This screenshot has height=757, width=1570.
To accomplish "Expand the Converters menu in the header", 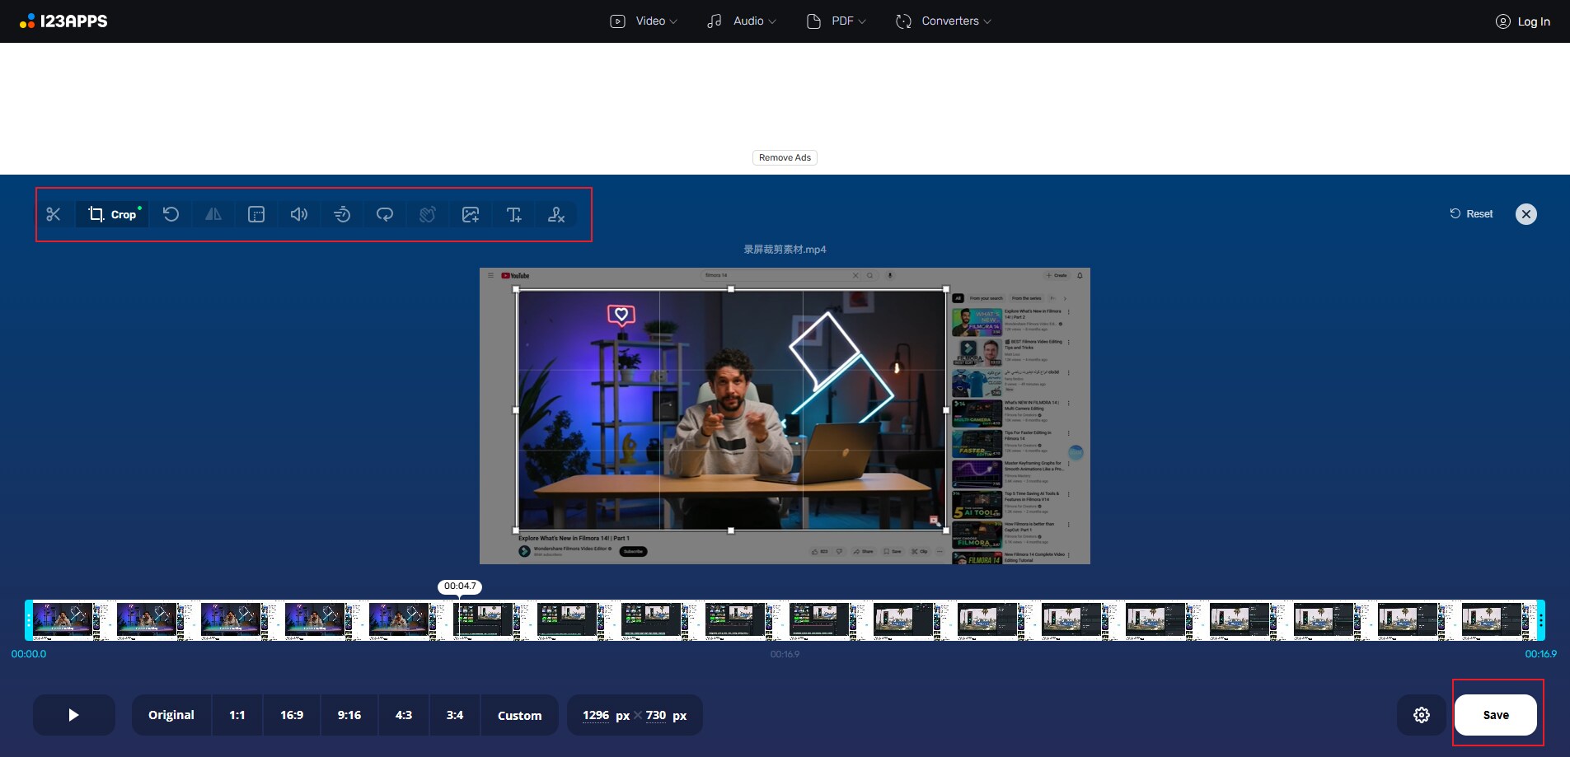I will (944, 21).
